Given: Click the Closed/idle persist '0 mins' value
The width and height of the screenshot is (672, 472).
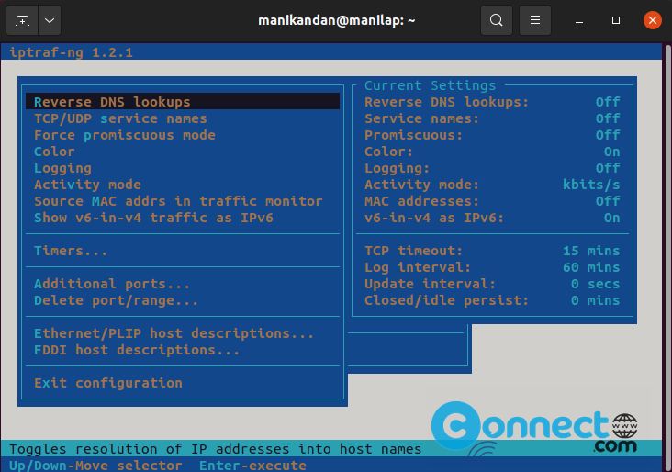Looking at the screenshot, I should click(595, 300).
